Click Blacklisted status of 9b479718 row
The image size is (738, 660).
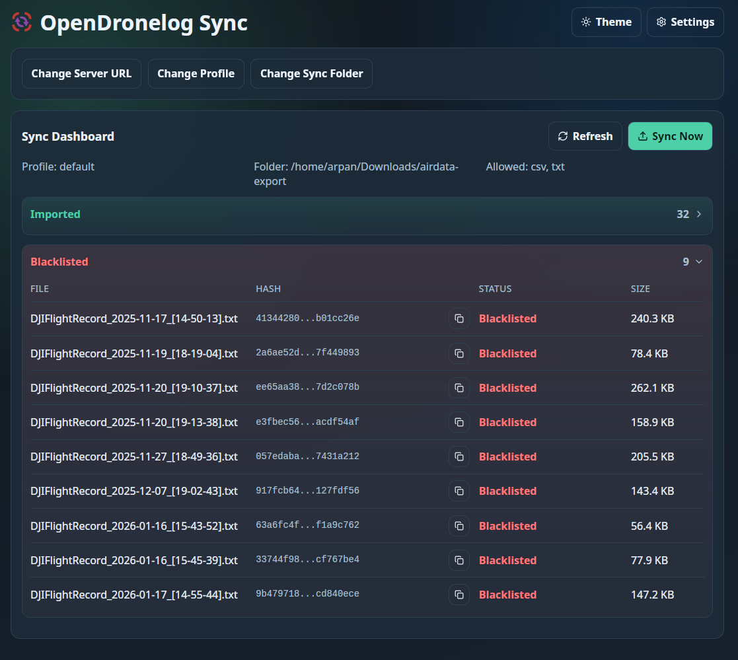[x=508, y=595]
